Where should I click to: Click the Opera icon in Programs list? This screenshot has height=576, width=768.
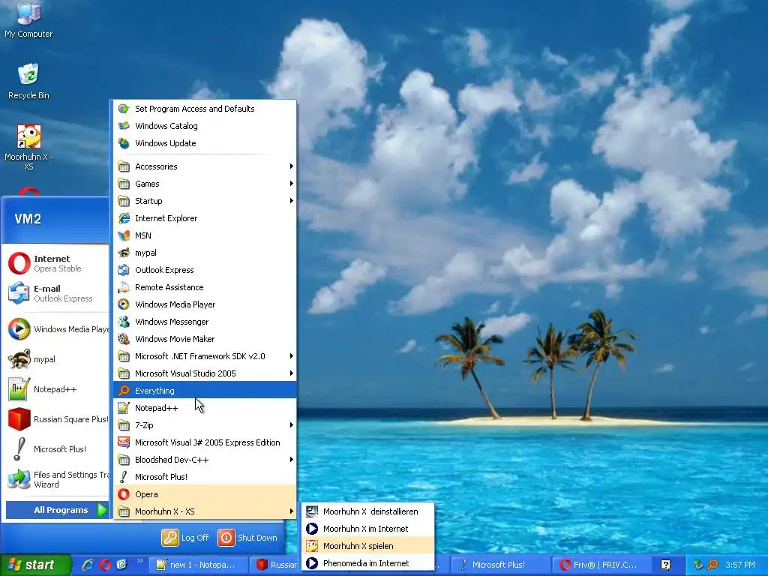[124, 494]
